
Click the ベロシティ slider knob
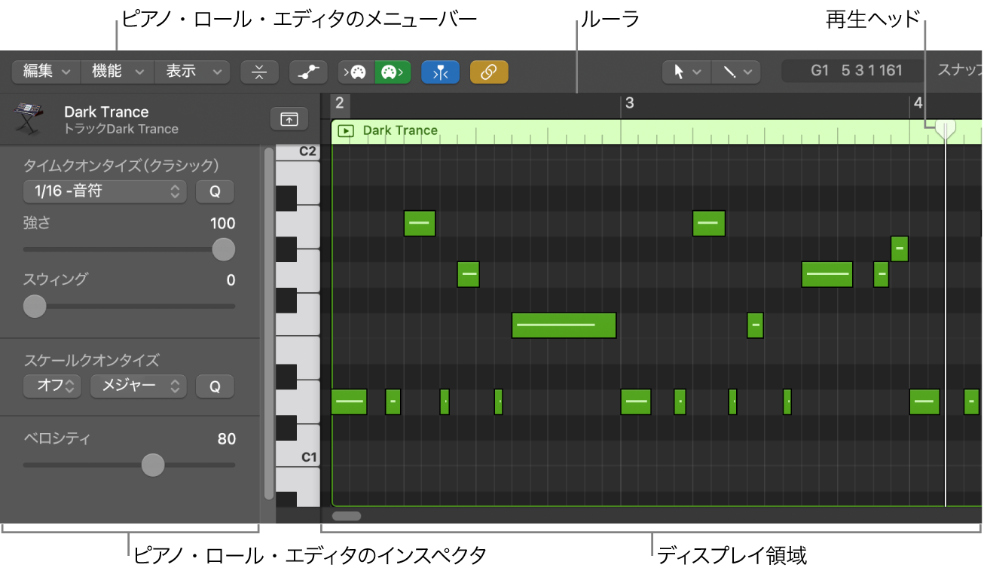point(153,465)
